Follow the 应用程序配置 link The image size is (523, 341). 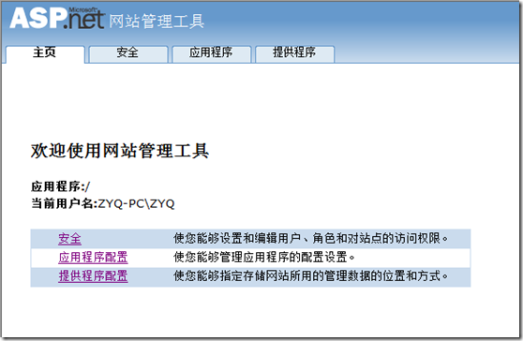pyautogui.click(x=93, y=258)
